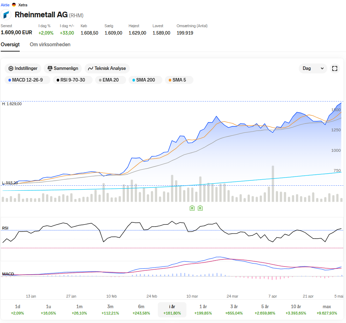Click the +33,00 daily change value
Image resolution: width=346 pixels, height=323 pixels.
pyautogui.click(x=67, y=33)
